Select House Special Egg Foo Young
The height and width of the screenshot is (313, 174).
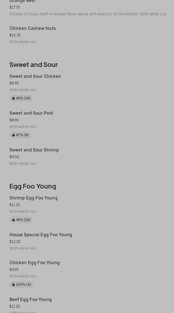[41, 235]
